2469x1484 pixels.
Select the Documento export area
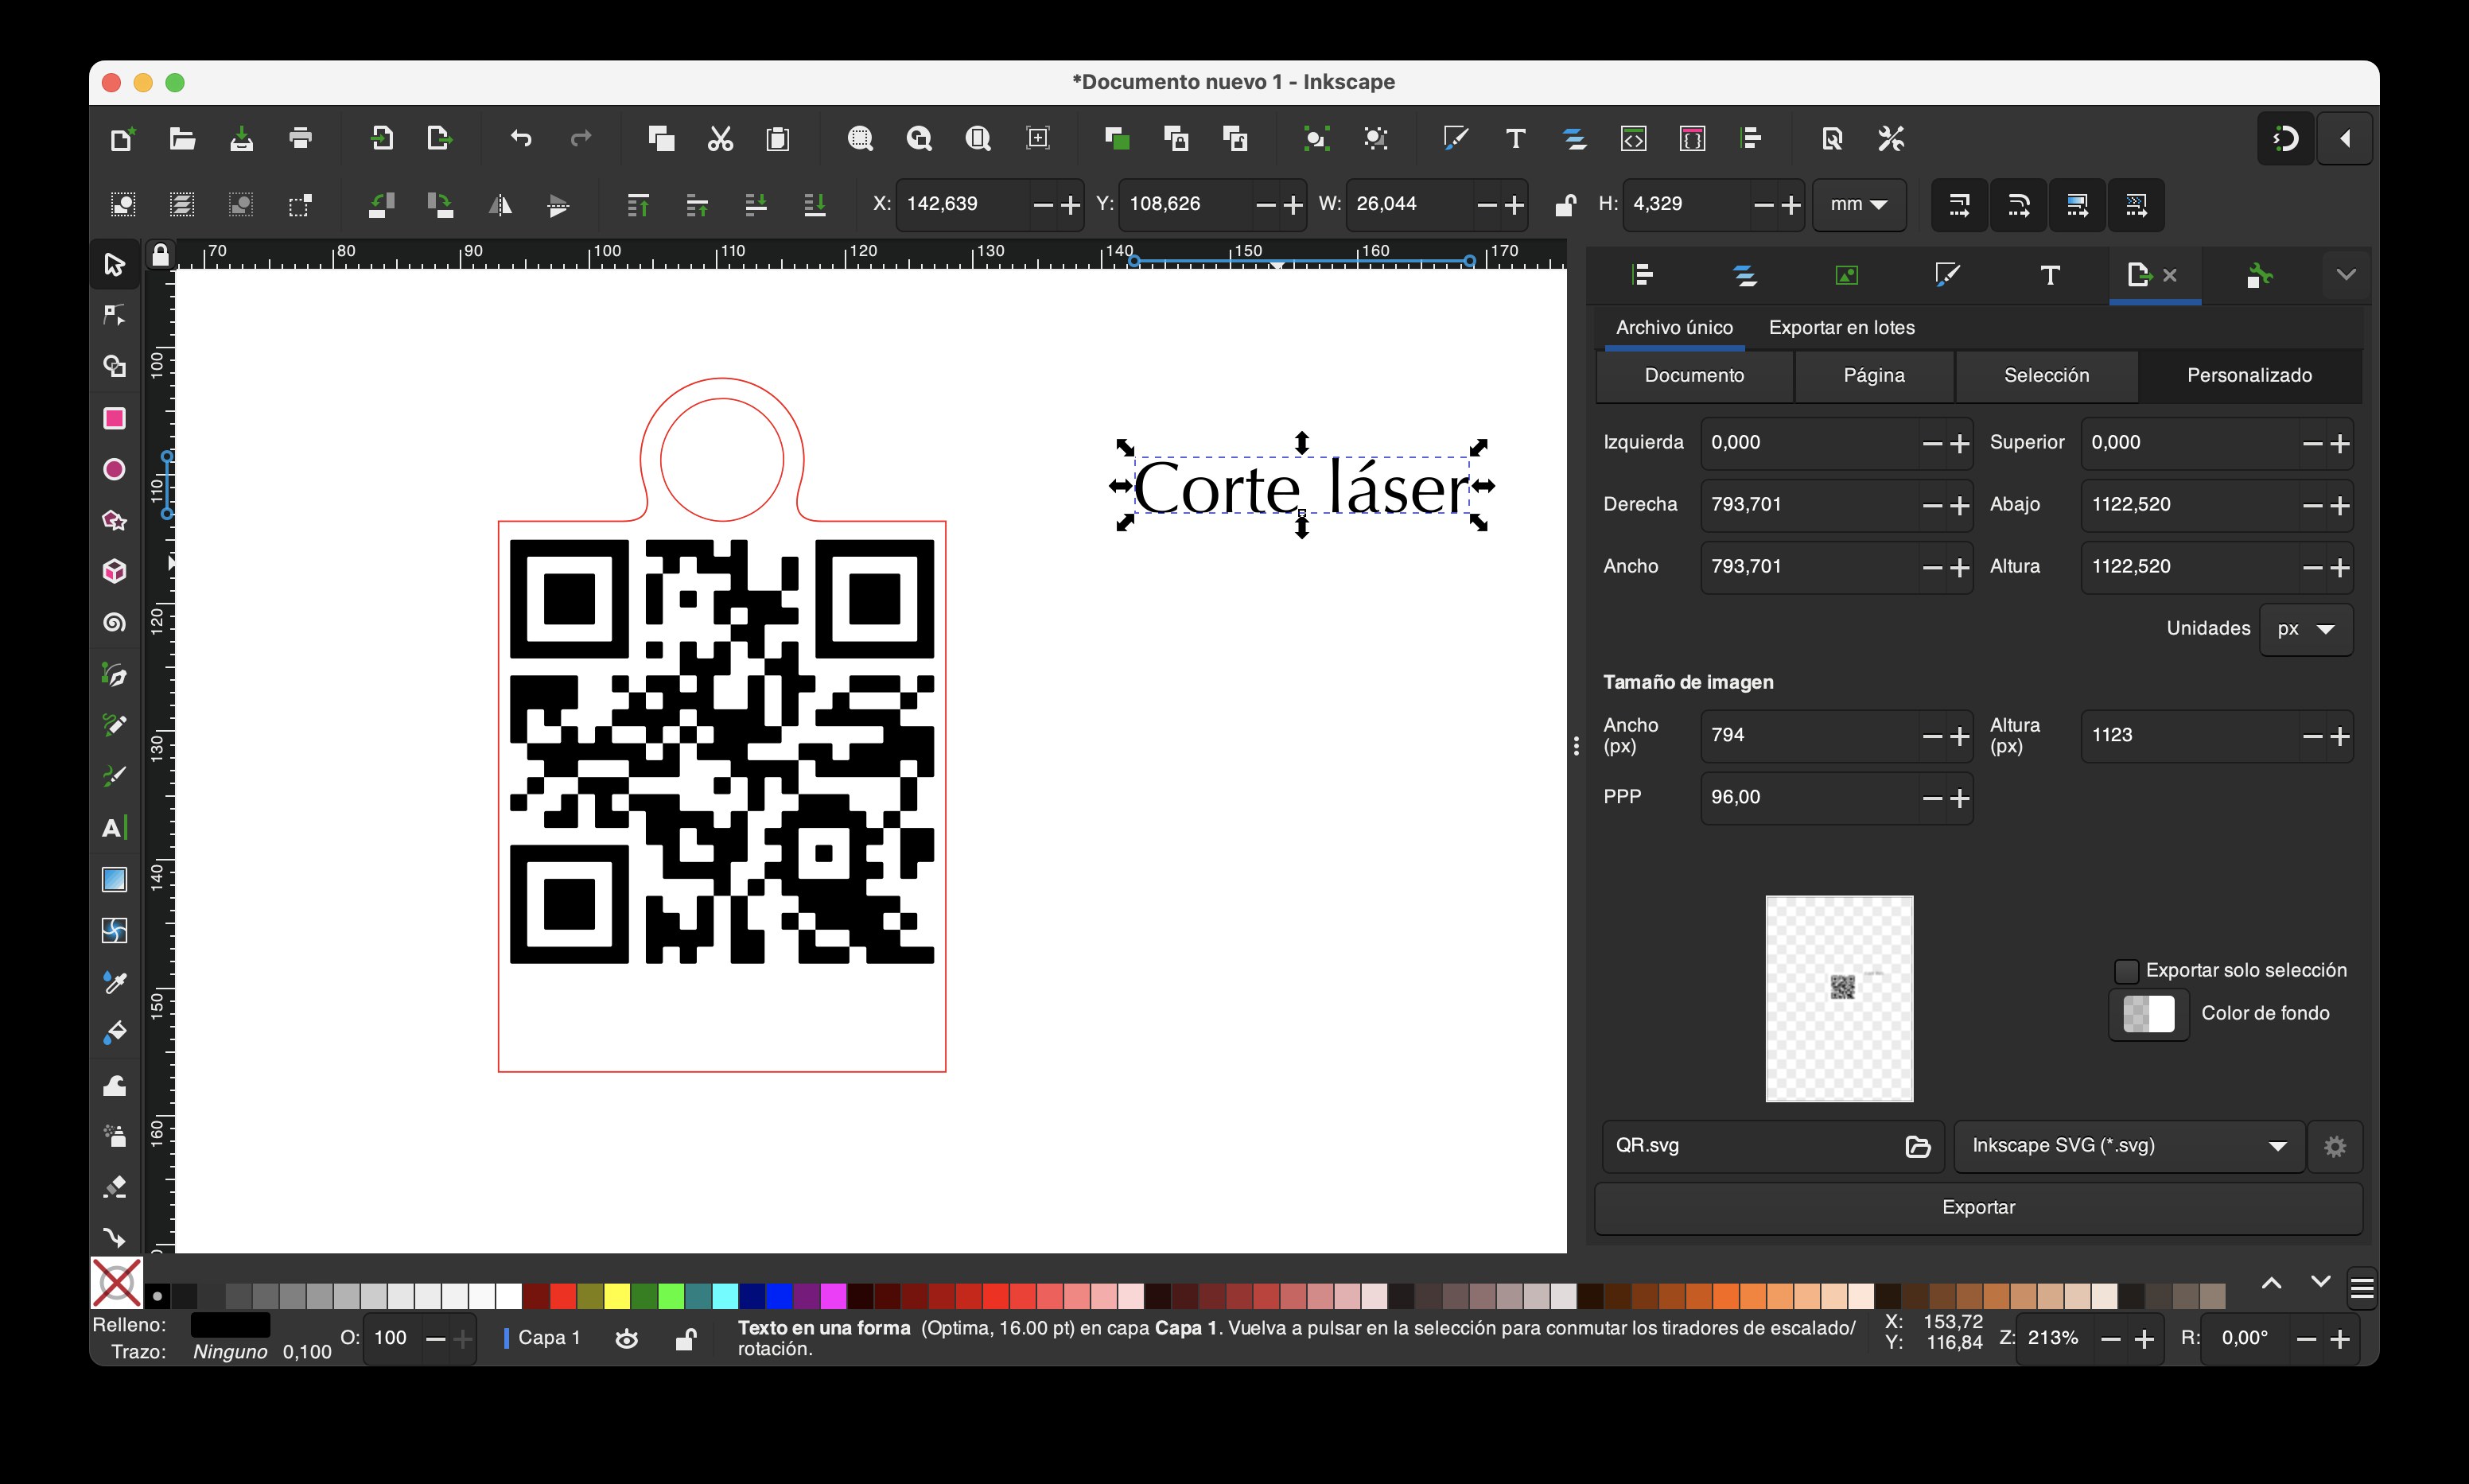[1694, 376]
